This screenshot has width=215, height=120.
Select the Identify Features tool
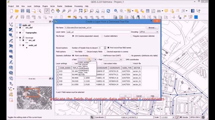coord(116,11)
